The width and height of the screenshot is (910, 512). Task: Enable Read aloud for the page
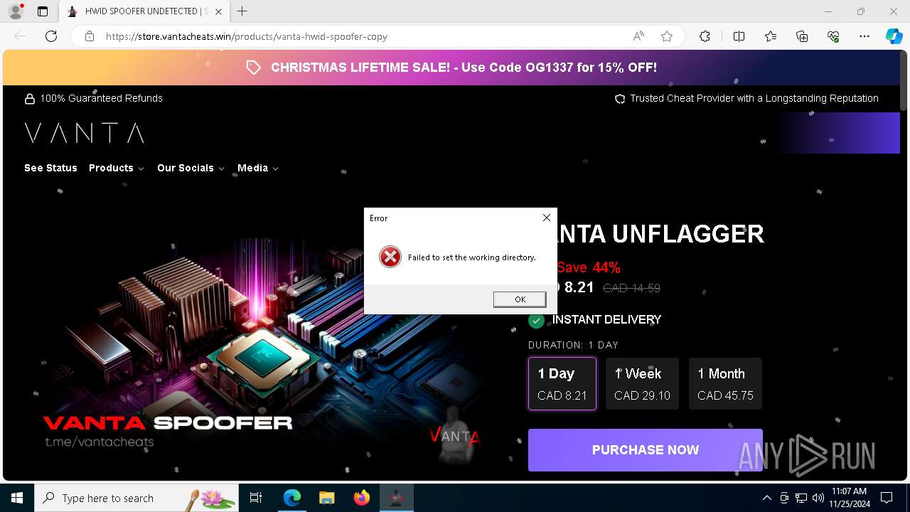tap(638, 36)
